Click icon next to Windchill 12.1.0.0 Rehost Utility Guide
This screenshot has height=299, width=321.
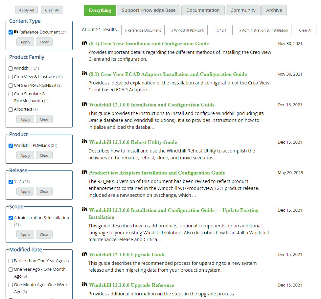pos(84,141)
